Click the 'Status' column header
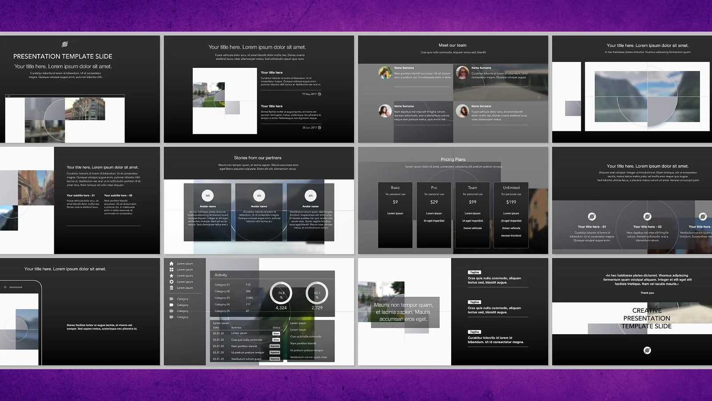712x401 pixels. pyautogui.click(x=276, y=327)
